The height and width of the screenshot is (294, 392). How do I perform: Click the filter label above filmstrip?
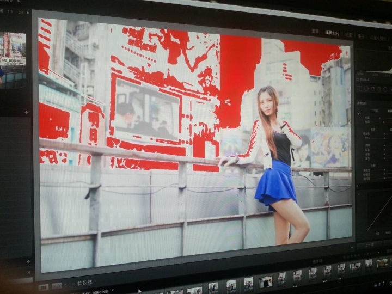coord(317,261)
